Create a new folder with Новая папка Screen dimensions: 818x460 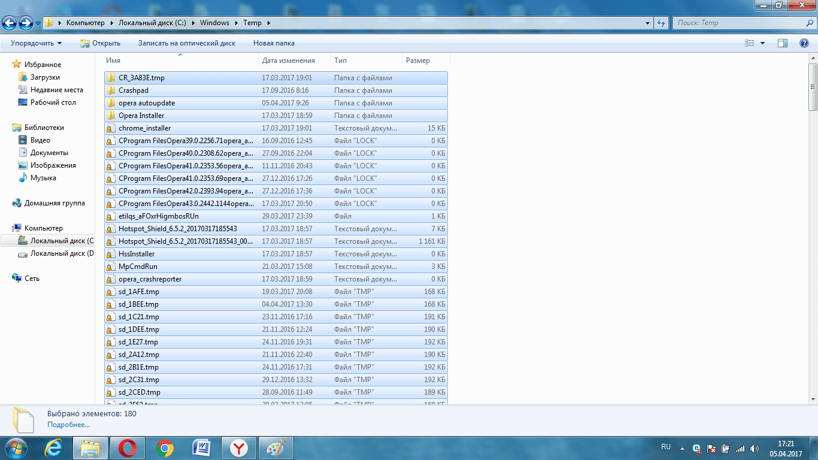coord(274,43)
